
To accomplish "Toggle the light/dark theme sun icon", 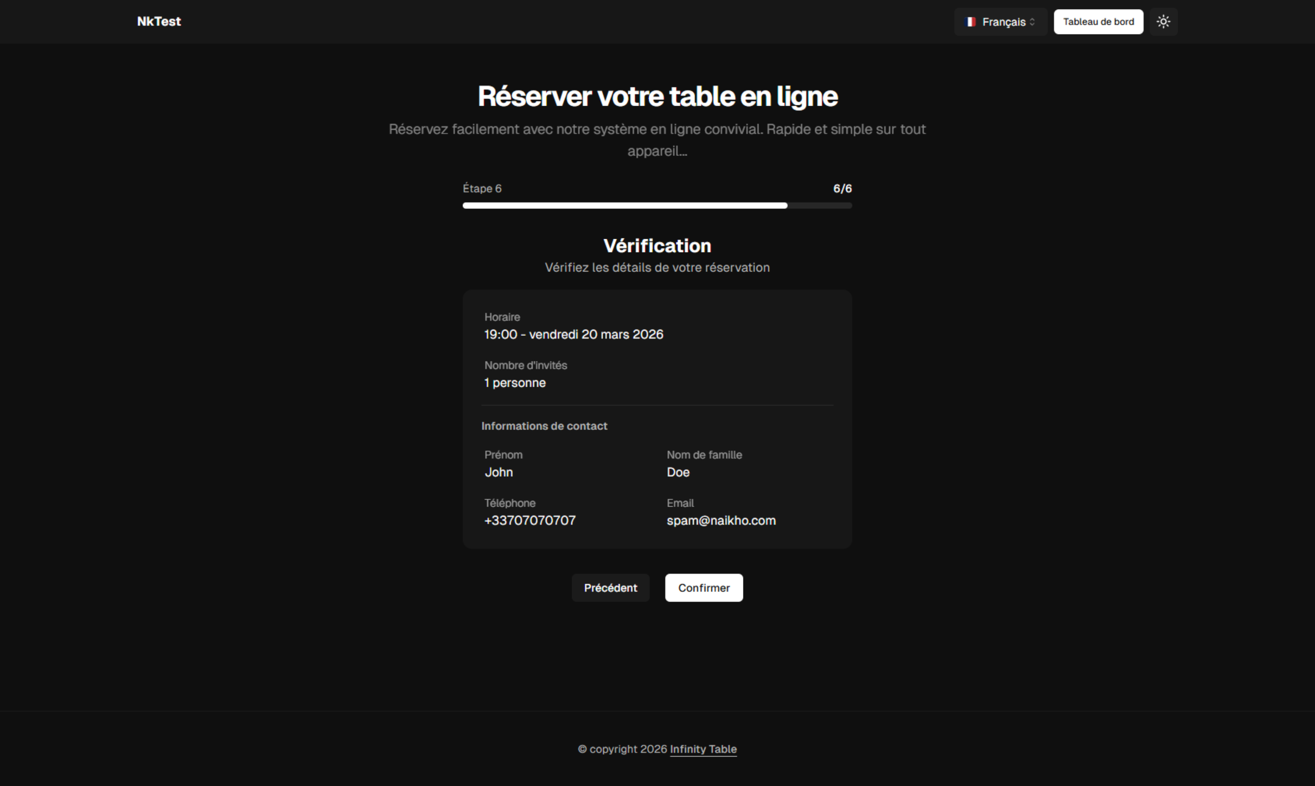I will (x=1164, y=22).
